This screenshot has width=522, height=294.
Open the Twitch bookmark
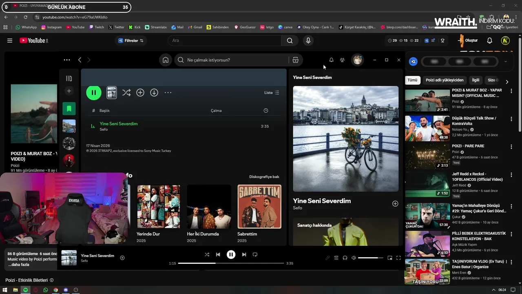point(96,27)
